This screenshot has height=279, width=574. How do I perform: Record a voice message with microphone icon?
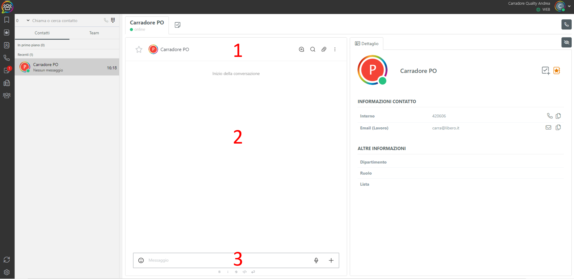[x=316, y=260]
